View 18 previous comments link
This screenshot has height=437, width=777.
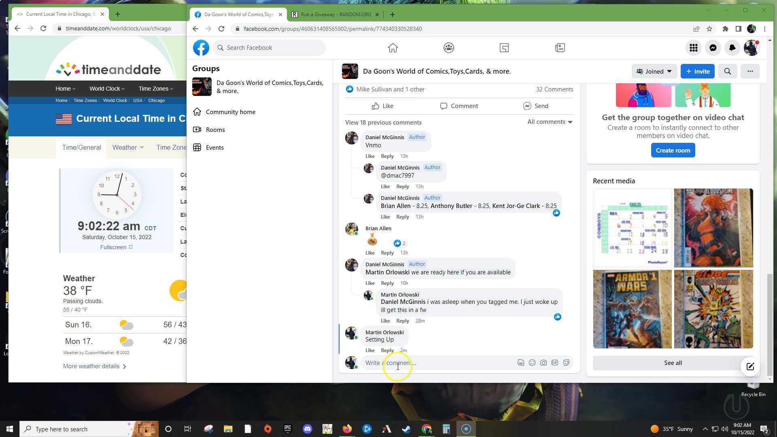pos(383,122)
